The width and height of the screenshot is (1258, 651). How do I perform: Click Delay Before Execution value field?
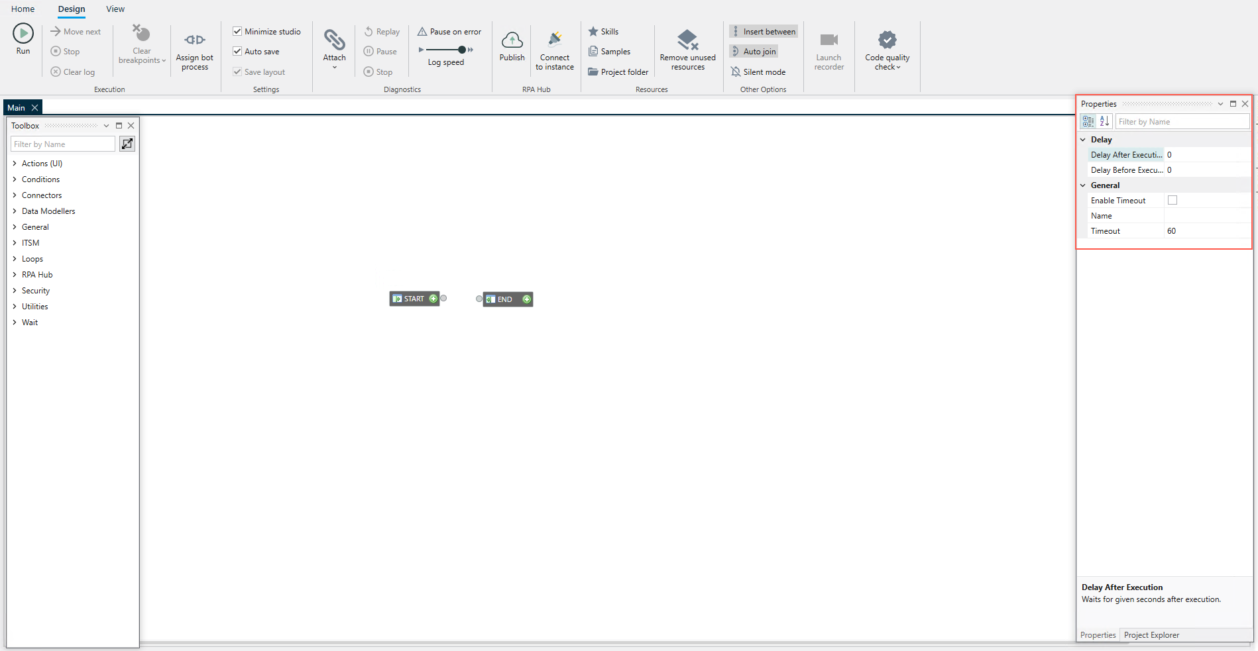(x=1207, y=170)
